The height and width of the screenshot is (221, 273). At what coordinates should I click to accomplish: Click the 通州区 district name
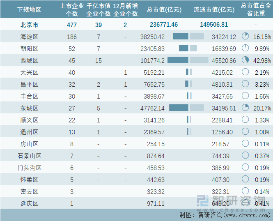tap(29, 132)
